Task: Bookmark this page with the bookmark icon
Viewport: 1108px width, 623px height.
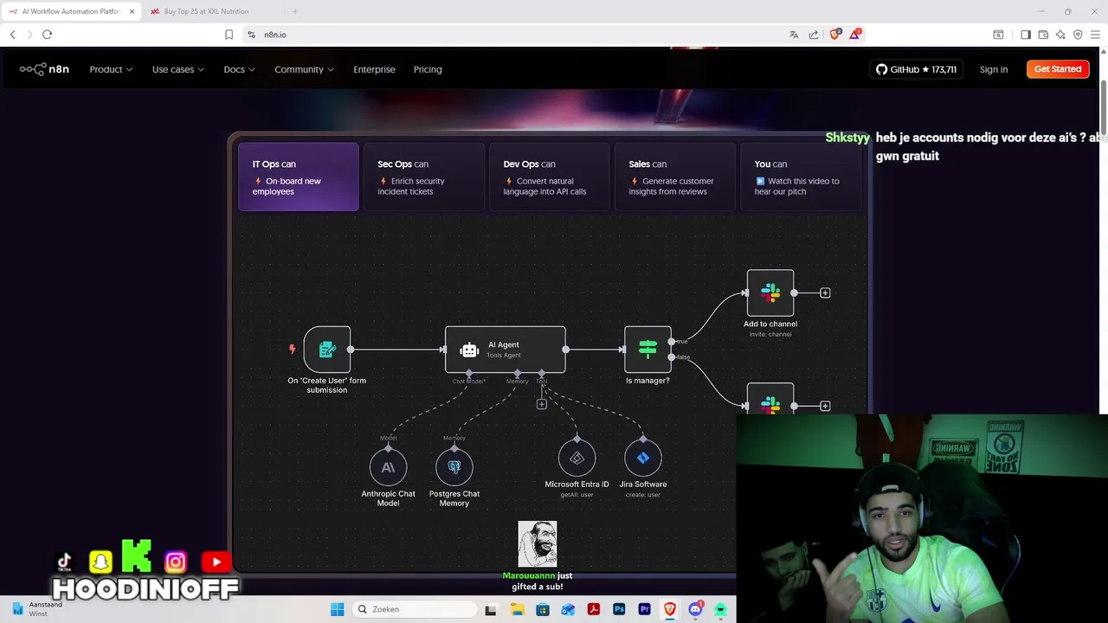Action: 229,35
